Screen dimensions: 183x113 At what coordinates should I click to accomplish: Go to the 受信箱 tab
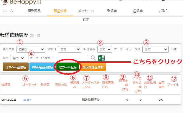(112, 11)
